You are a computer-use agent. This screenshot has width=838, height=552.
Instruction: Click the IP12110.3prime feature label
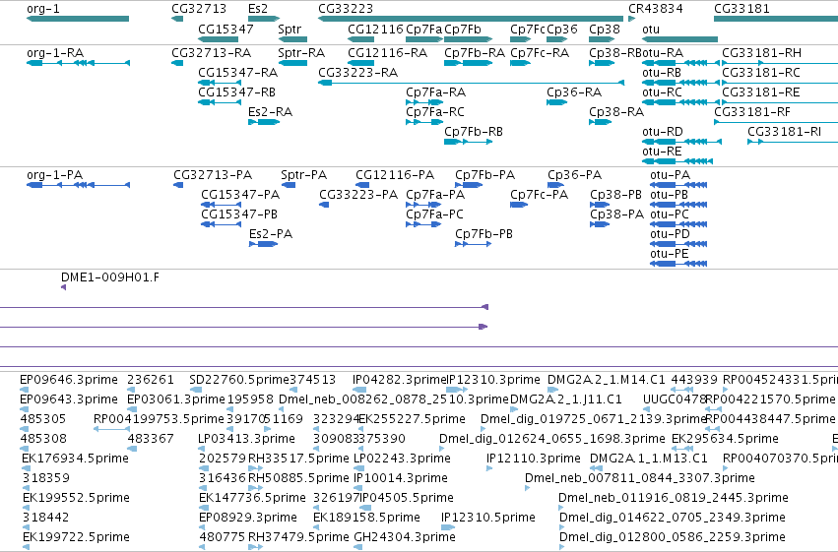click(534, 460)
